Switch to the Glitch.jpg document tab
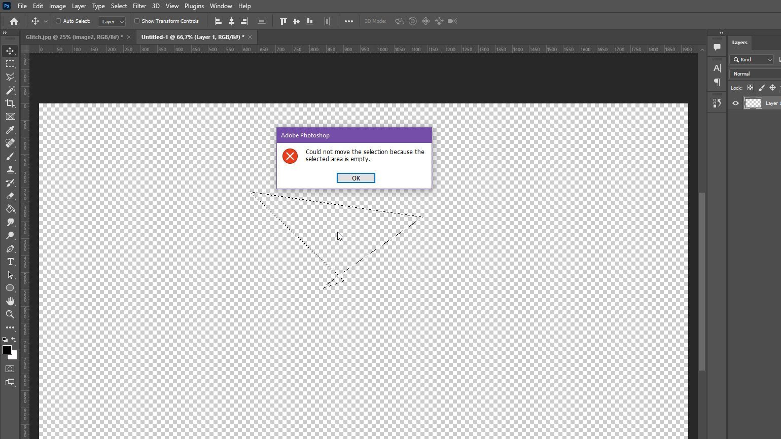 (x=74, y=37)
